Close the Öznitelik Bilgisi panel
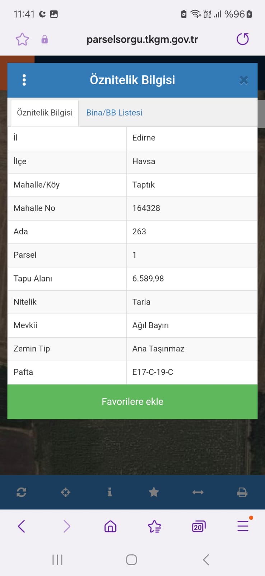Screen dimensions: 265x576 pos(244,80)
